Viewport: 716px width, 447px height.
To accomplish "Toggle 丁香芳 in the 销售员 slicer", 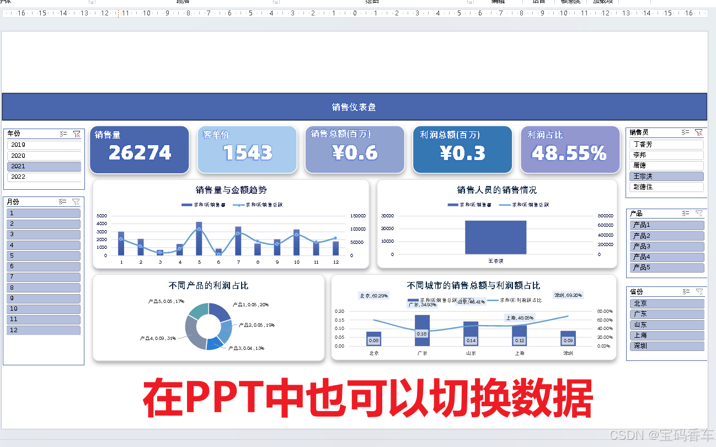I will point(666,144).
